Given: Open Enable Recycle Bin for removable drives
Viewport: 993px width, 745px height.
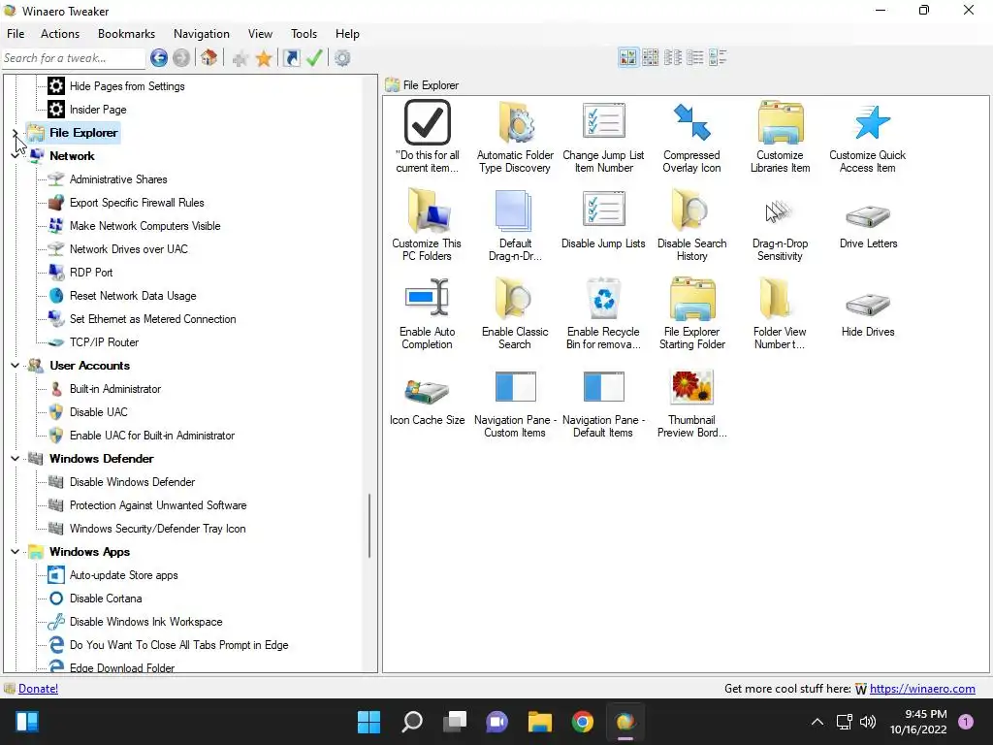Looking at the screenshot, I should [x=603, y=313].
